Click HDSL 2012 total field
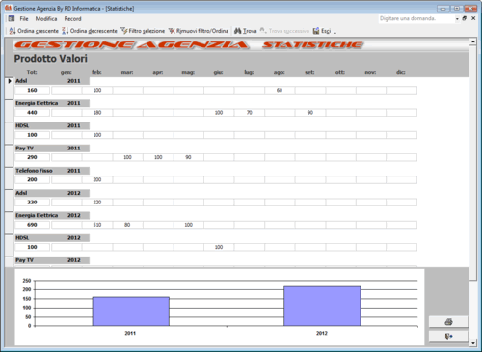 32,247
